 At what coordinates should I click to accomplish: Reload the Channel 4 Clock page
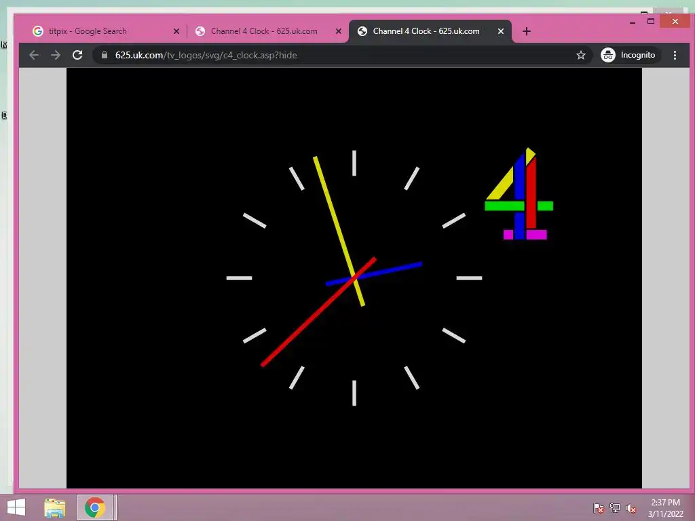point(77,55)
